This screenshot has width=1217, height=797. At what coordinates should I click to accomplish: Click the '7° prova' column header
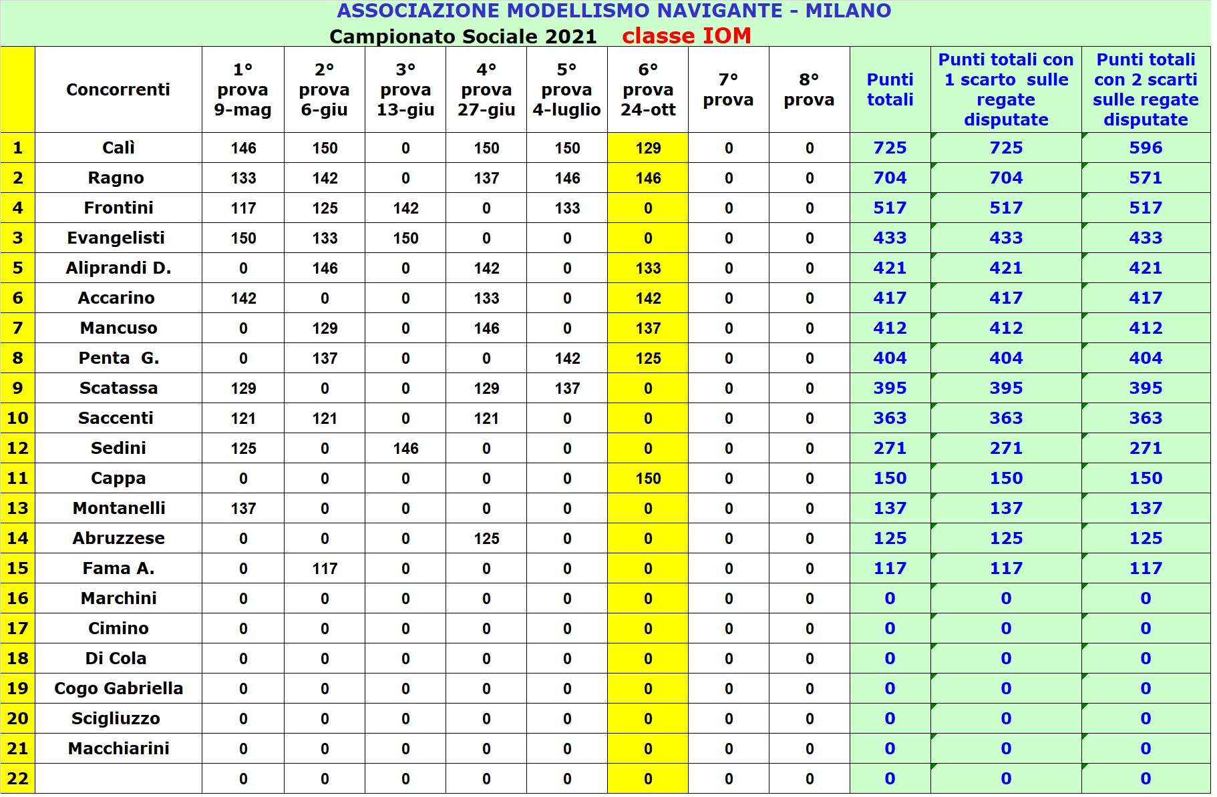coord(729,89)
